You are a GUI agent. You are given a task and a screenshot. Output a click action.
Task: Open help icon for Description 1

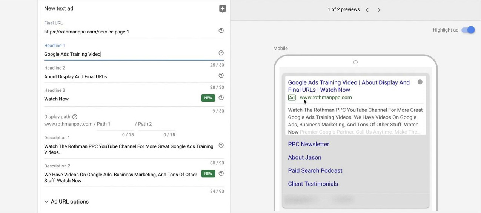221,145
